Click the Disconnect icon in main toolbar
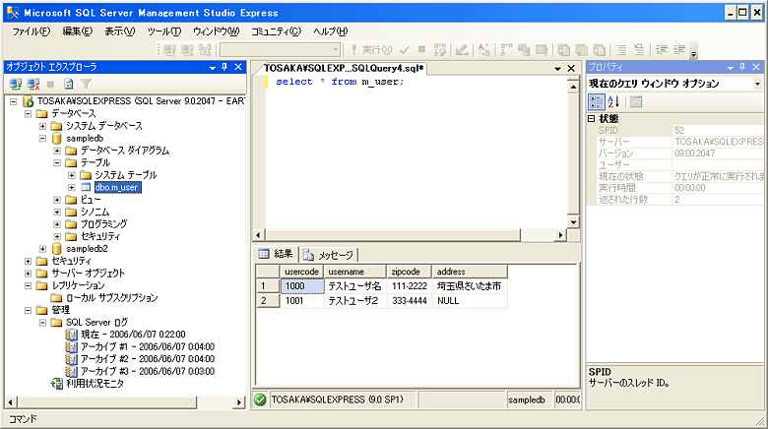The image size is (768, 429). [187, 49]
